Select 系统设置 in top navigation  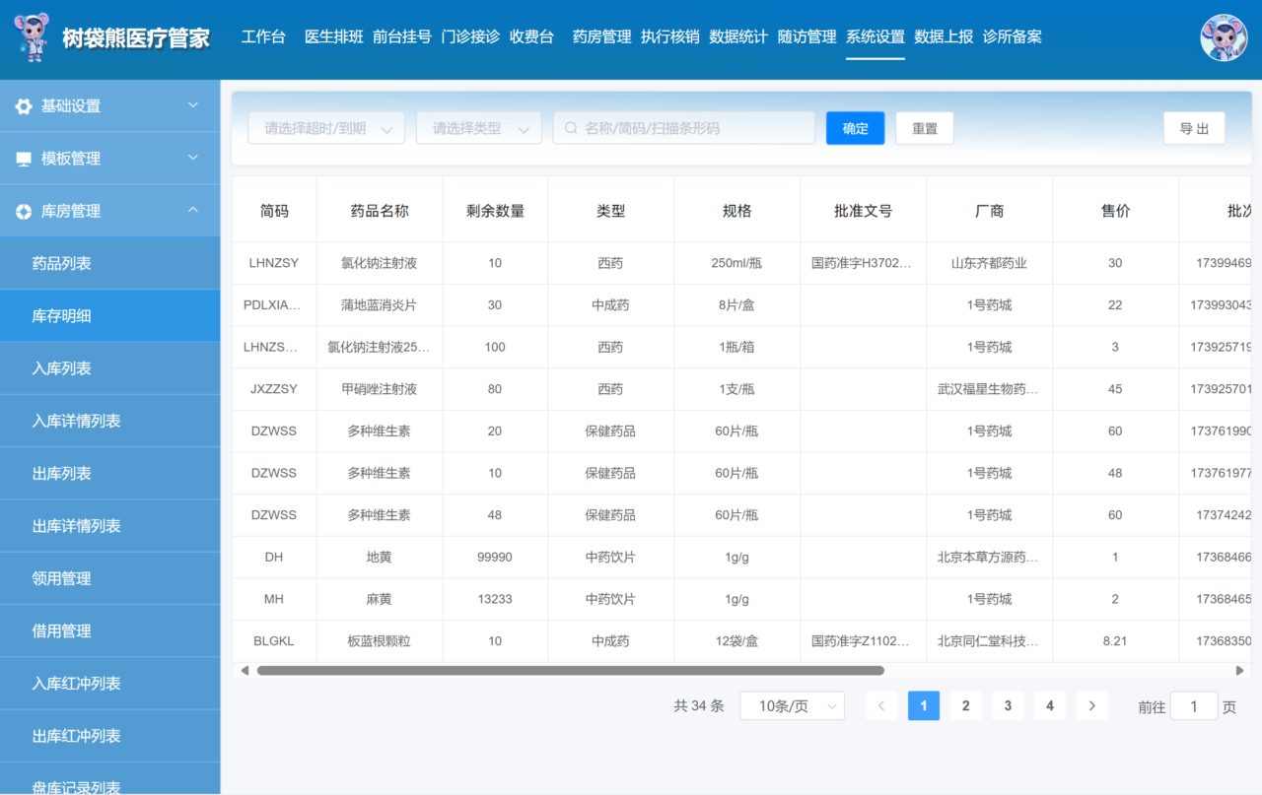tap(876, 36)
